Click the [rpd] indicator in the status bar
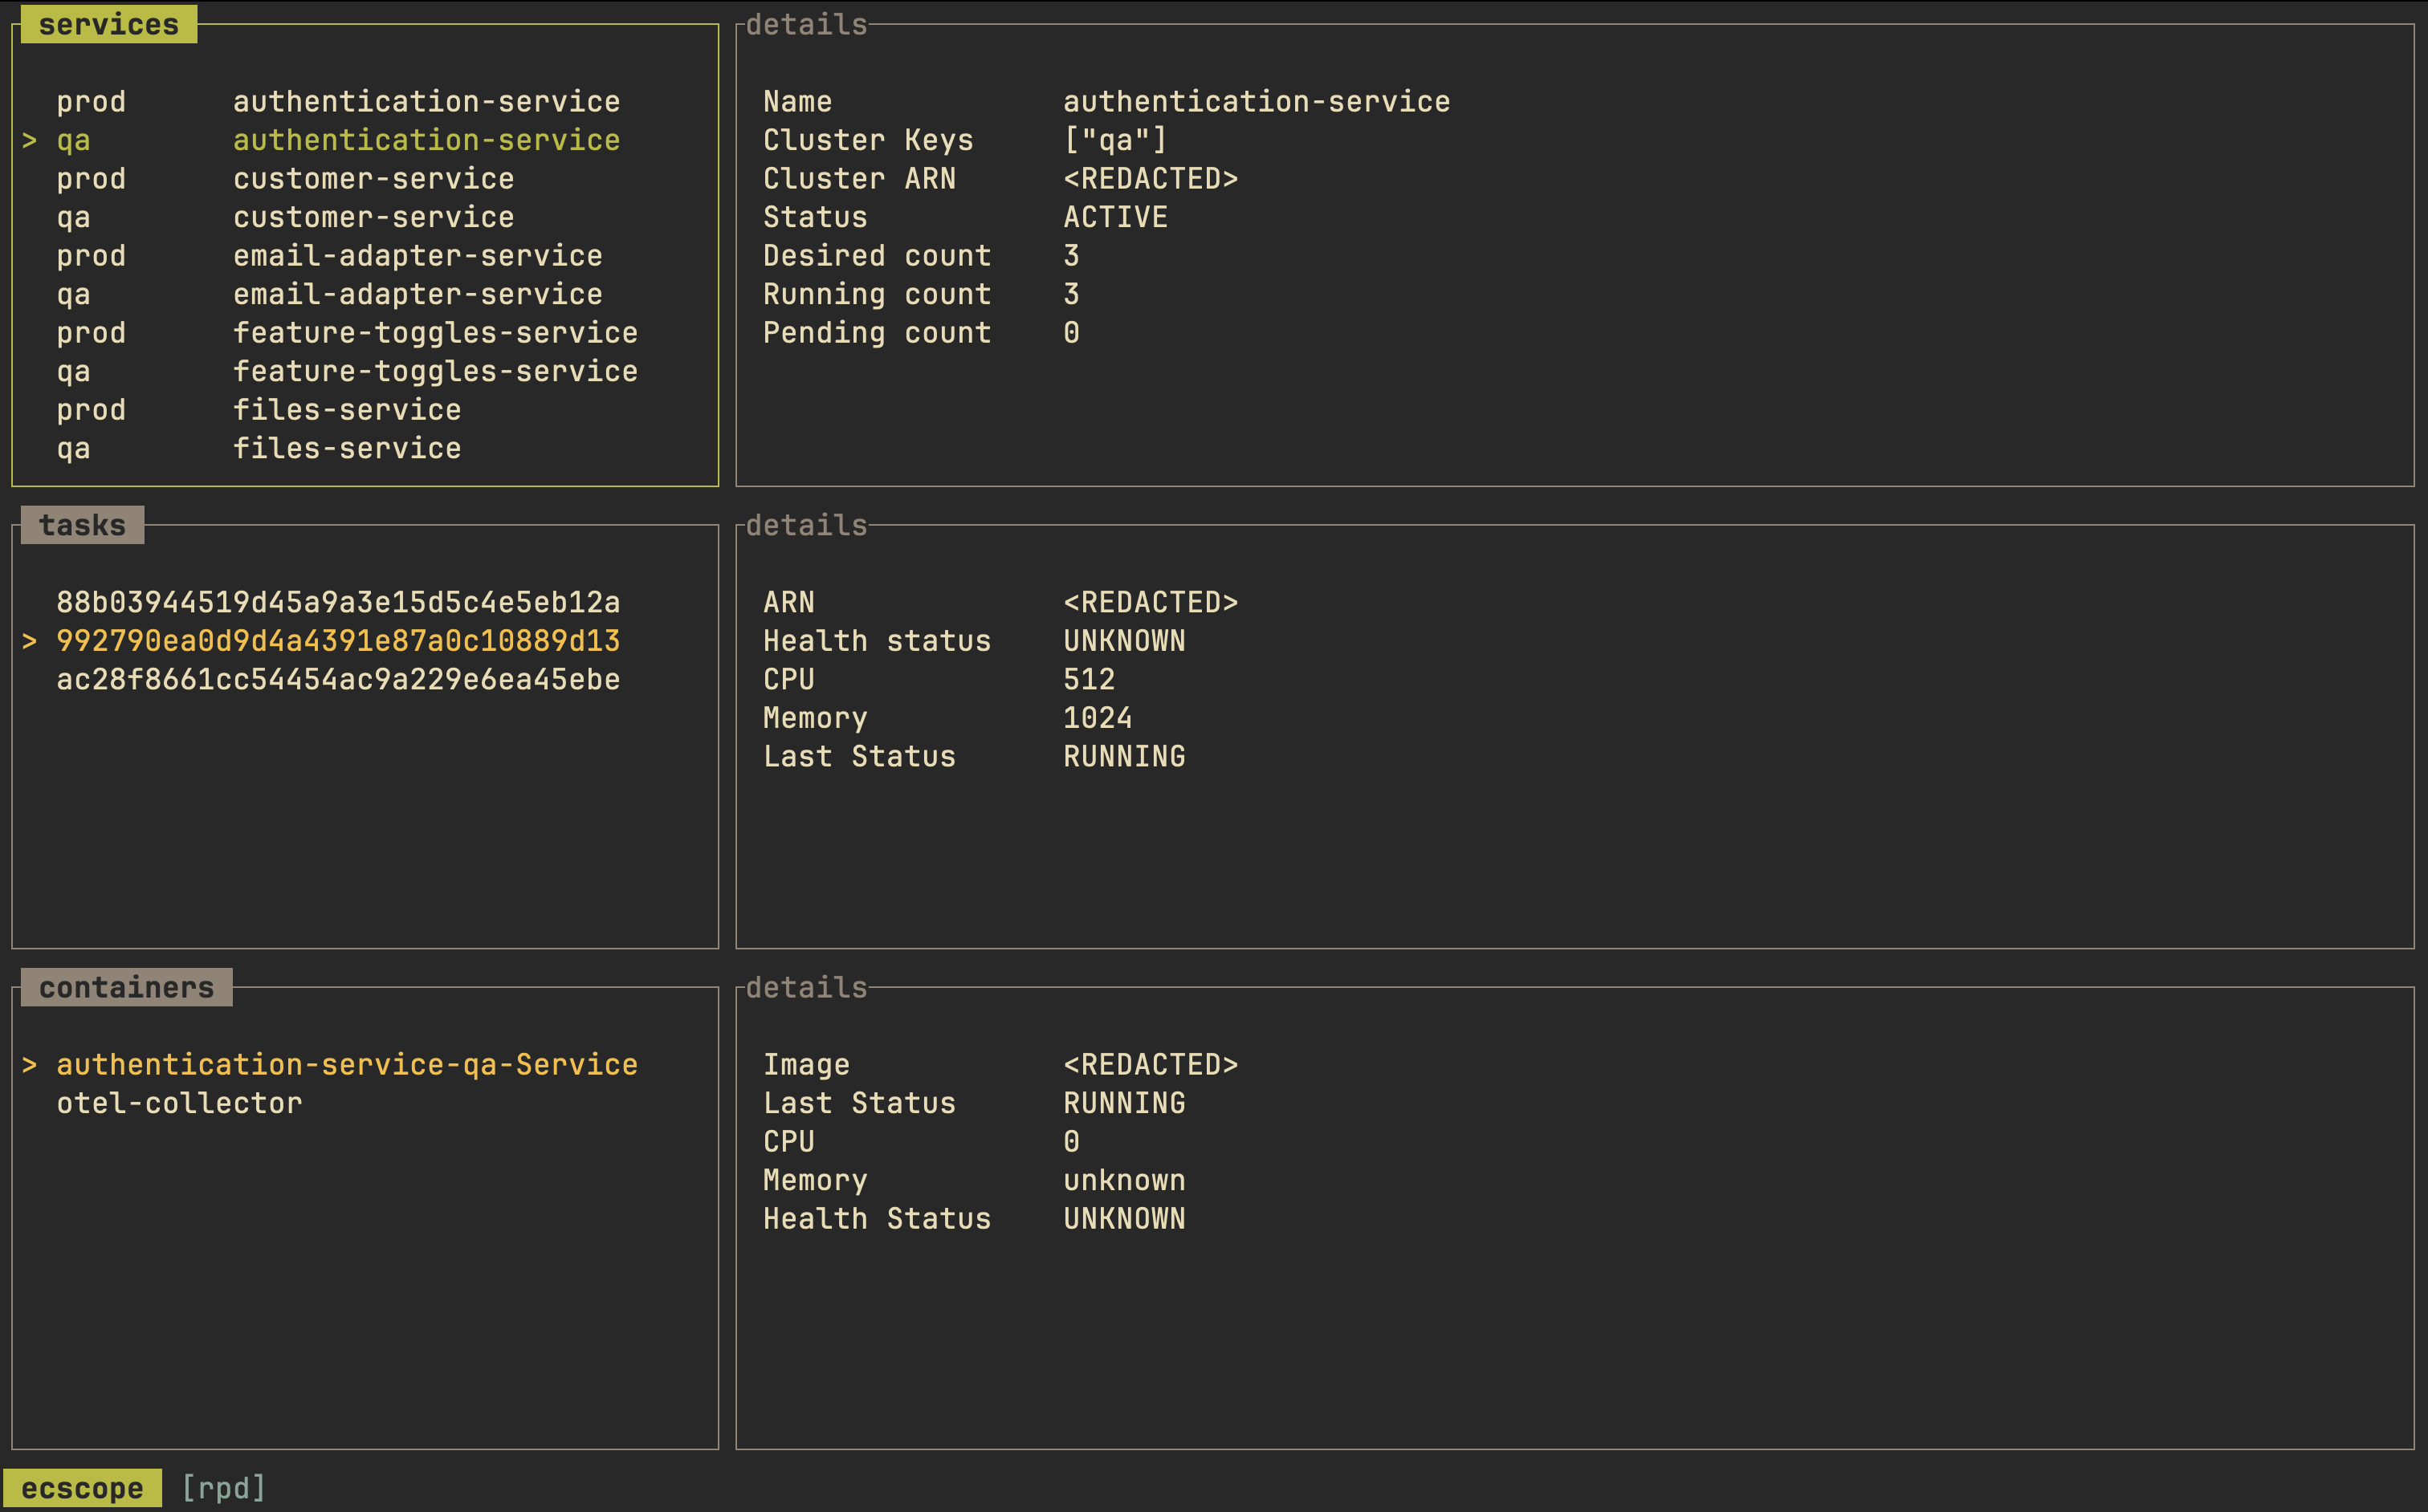 pyautogui.click(x=222, y=1487)
